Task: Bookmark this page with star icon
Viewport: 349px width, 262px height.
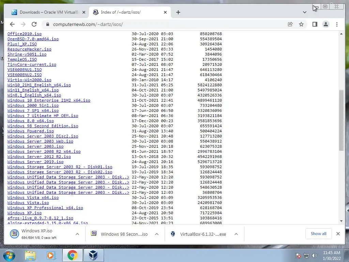Action: point(301,24)
